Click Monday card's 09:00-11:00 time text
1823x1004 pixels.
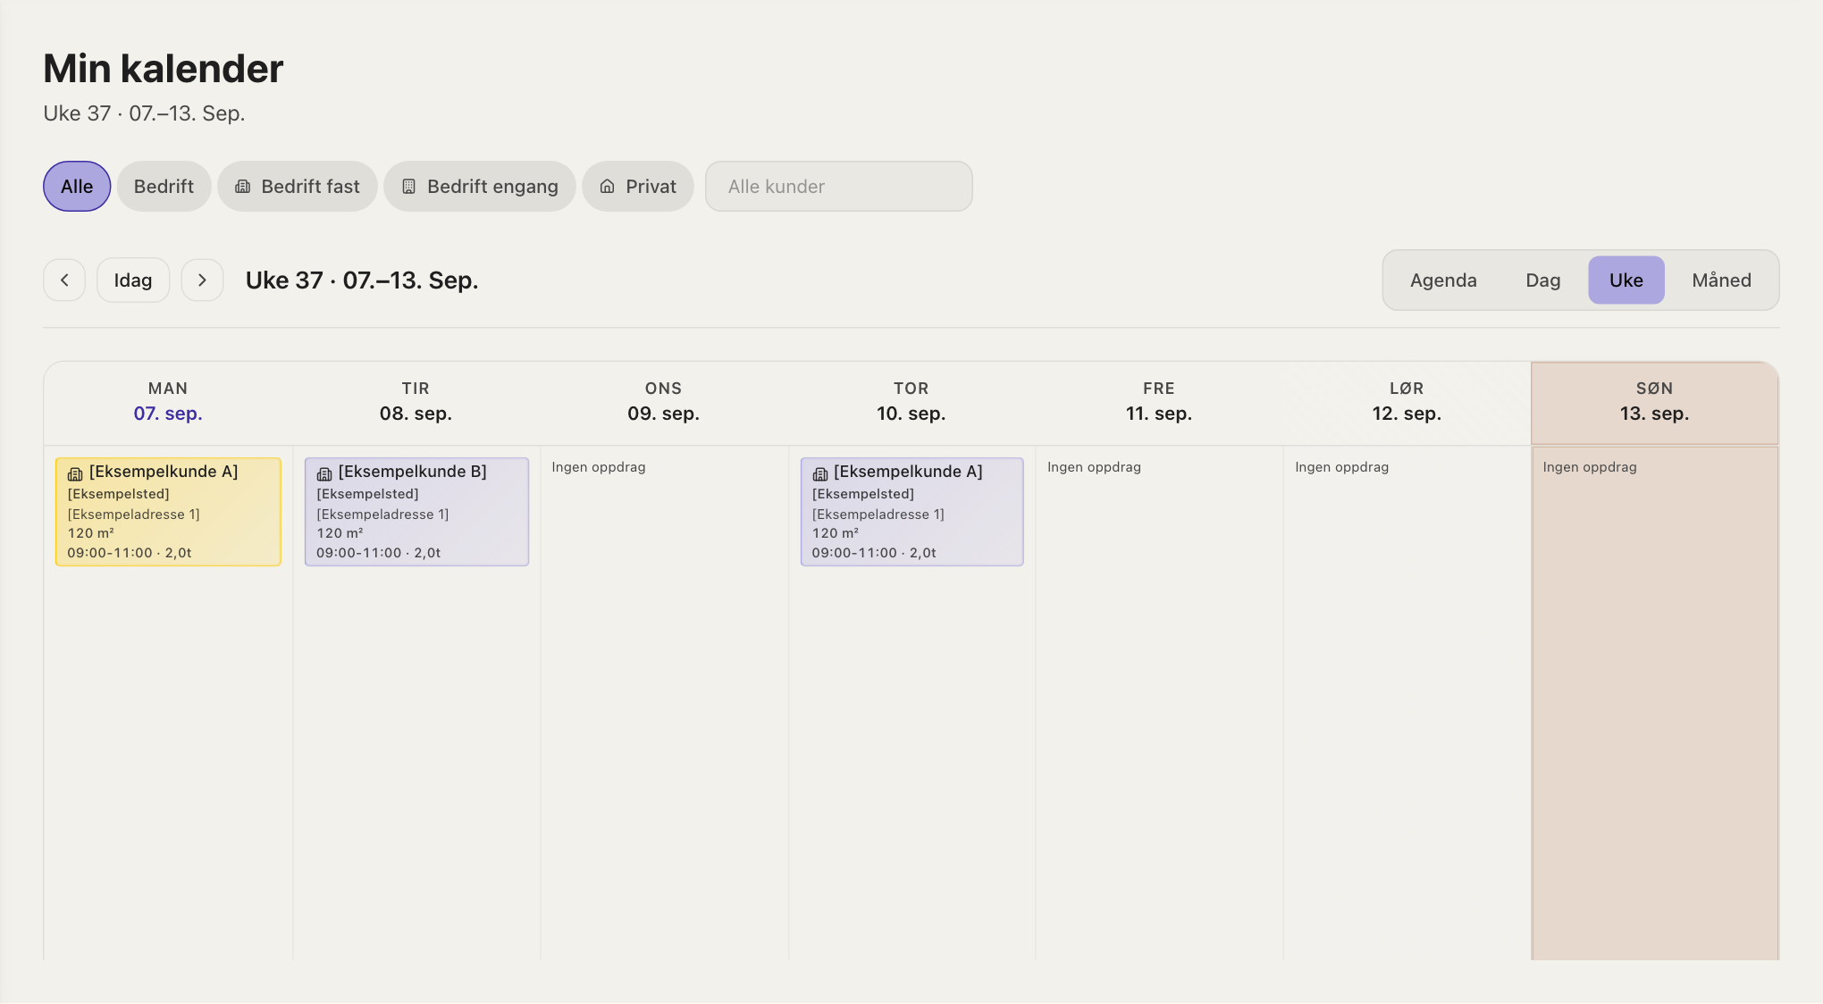click(110, 553)
